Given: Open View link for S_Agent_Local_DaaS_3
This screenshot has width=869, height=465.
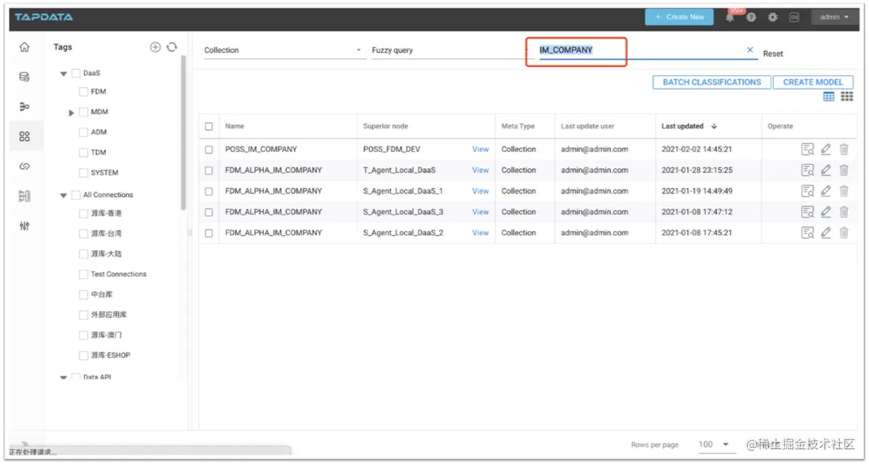Looking at the screenshot, I should click(481, 212).
